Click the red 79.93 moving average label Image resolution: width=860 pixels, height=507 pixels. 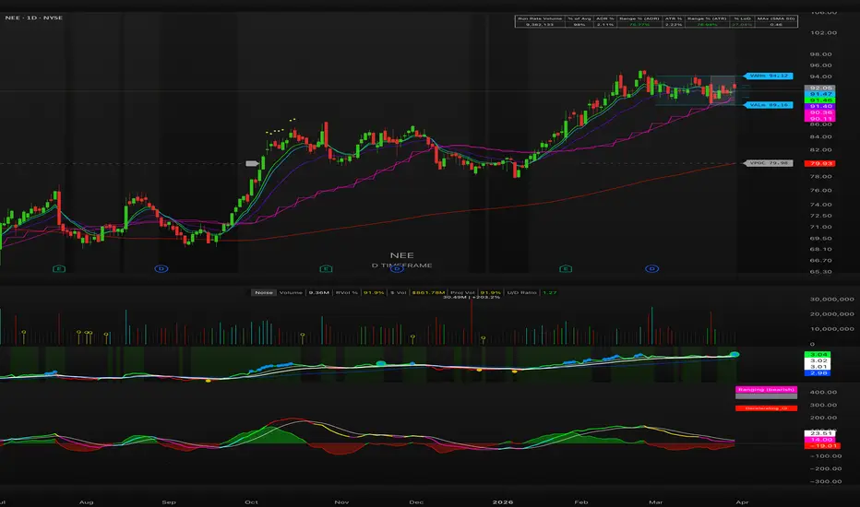820,163
